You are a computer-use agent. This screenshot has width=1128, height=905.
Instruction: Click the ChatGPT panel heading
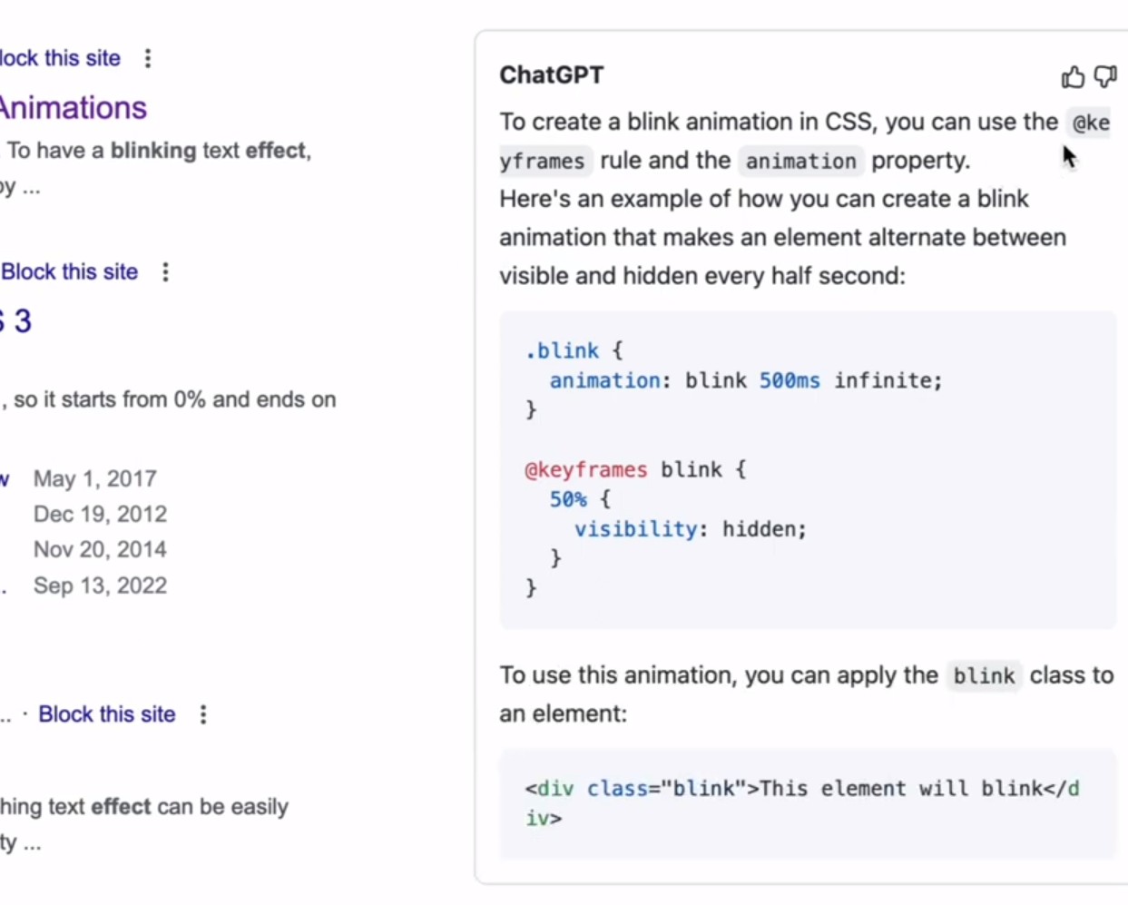[551, 75]
